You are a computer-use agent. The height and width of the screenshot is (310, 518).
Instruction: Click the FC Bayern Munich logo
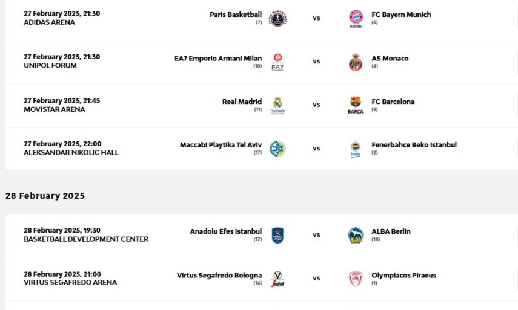pos(356,18)
